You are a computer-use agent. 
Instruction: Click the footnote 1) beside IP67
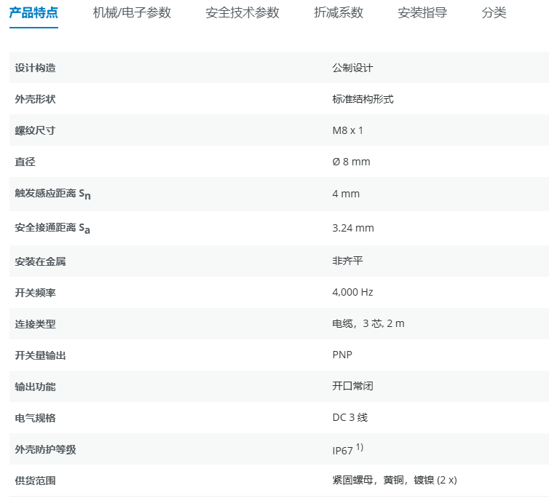point(360,447)
